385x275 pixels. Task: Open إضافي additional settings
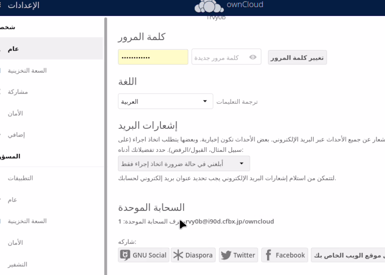tap(16, 135)
